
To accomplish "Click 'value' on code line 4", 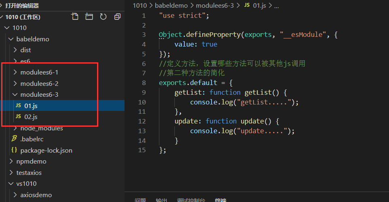I will click(x=184, y=44).
